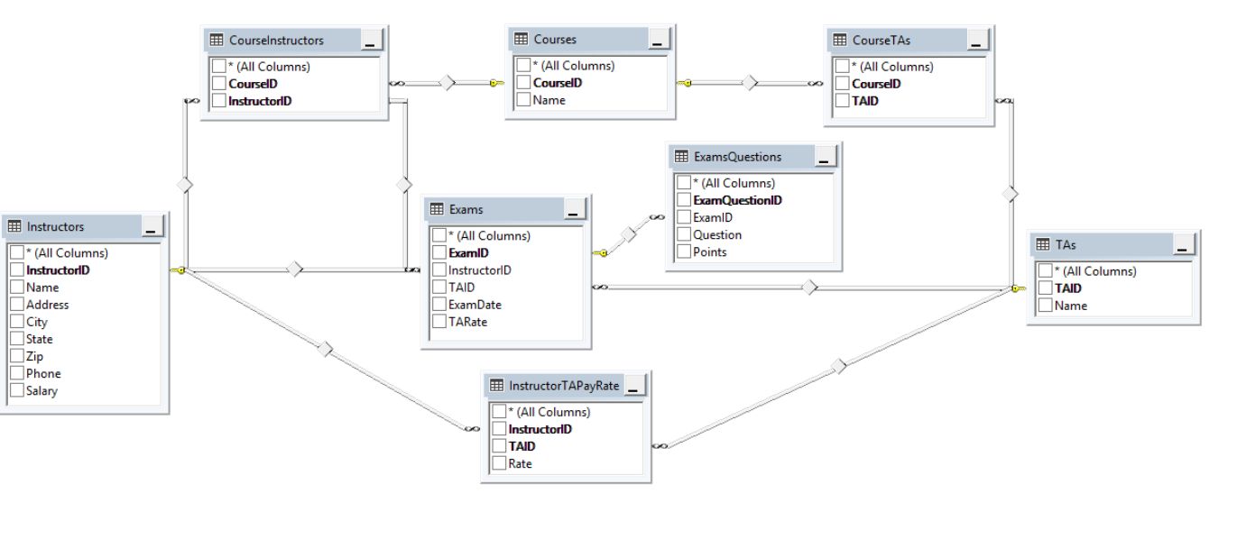Screen dimensions: 1237x539
Task: Collapse the InstructorTAPayRate table box
Action: coord(635,386)
